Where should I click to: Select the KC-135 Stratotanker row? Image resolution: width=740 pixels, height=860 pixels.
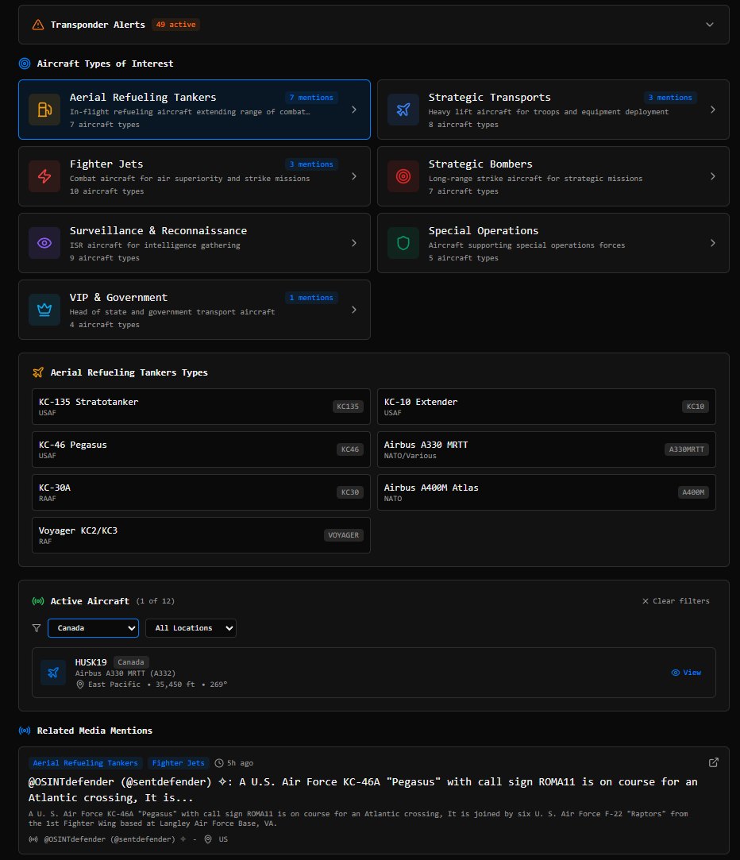click(x=201, y=407)
